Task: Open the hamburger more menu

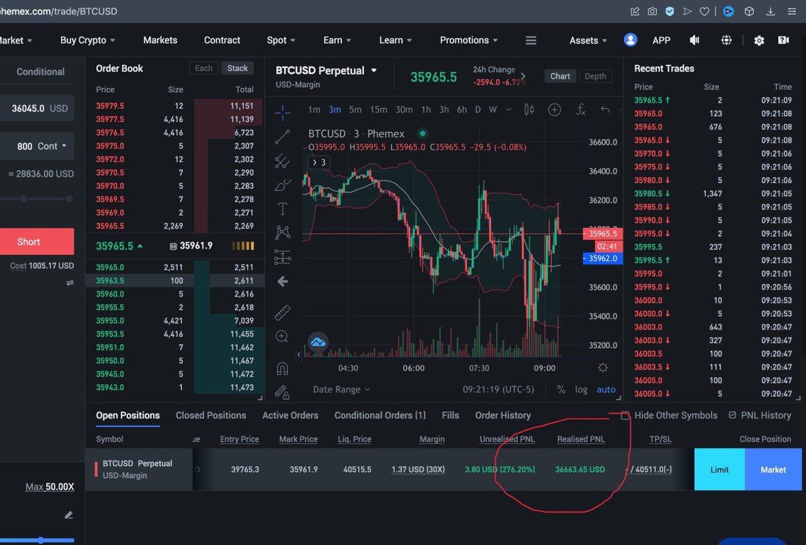Action: tap(531, 40)
